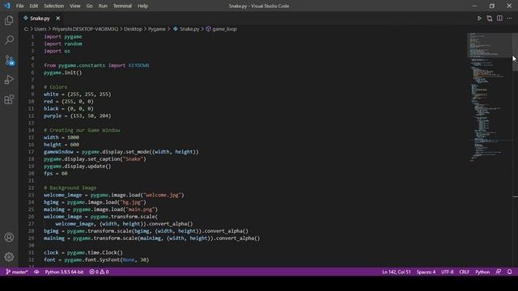Viewport: 518px width, 291px height.
Task: Open the Help menu
Action: pos(142,6)
